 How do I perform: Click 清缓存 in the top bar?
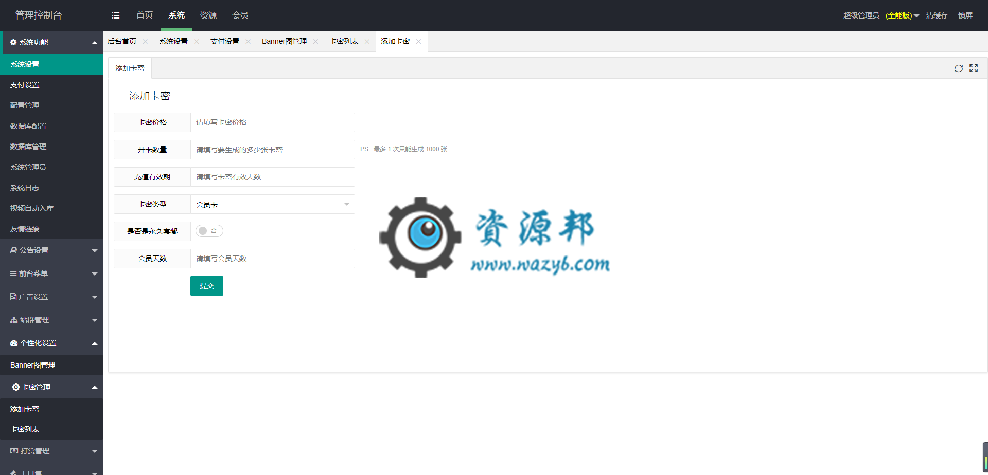[x=937, y=15]
